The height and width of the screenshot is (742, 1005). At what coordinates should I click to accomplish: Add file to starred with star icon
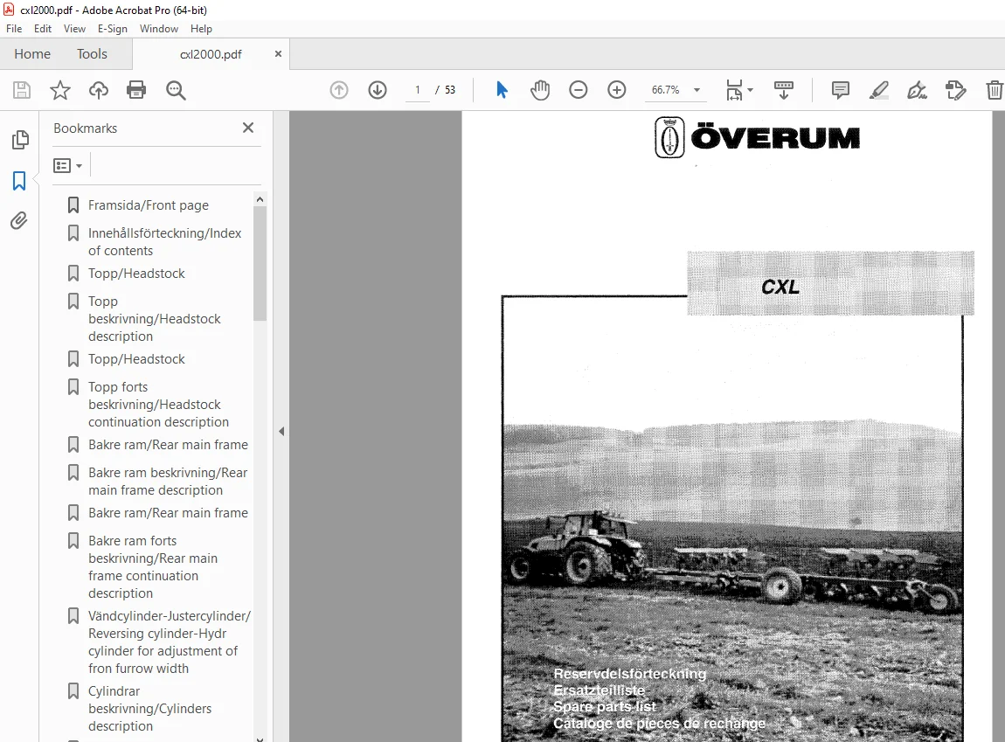point(60,90)
